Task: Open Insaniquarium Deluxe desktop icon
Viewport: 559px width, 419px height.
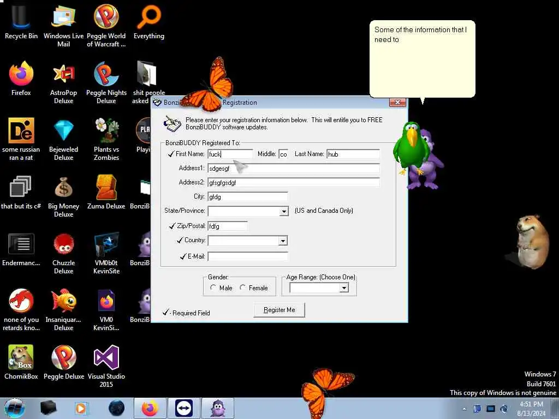Action: click(63, 309)
